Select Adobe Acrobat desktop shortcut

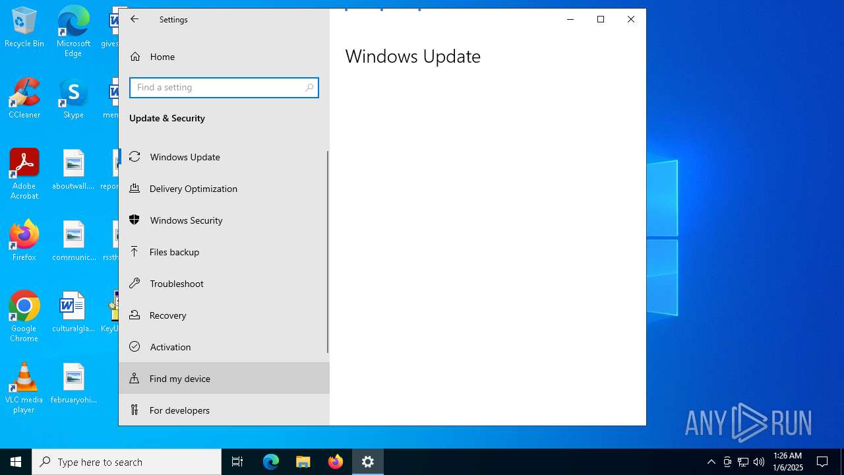(24, 174)
